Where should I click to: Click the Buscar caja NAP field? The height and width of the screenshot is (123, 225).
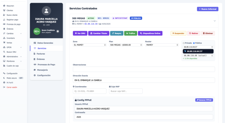(x=126, y=91)
